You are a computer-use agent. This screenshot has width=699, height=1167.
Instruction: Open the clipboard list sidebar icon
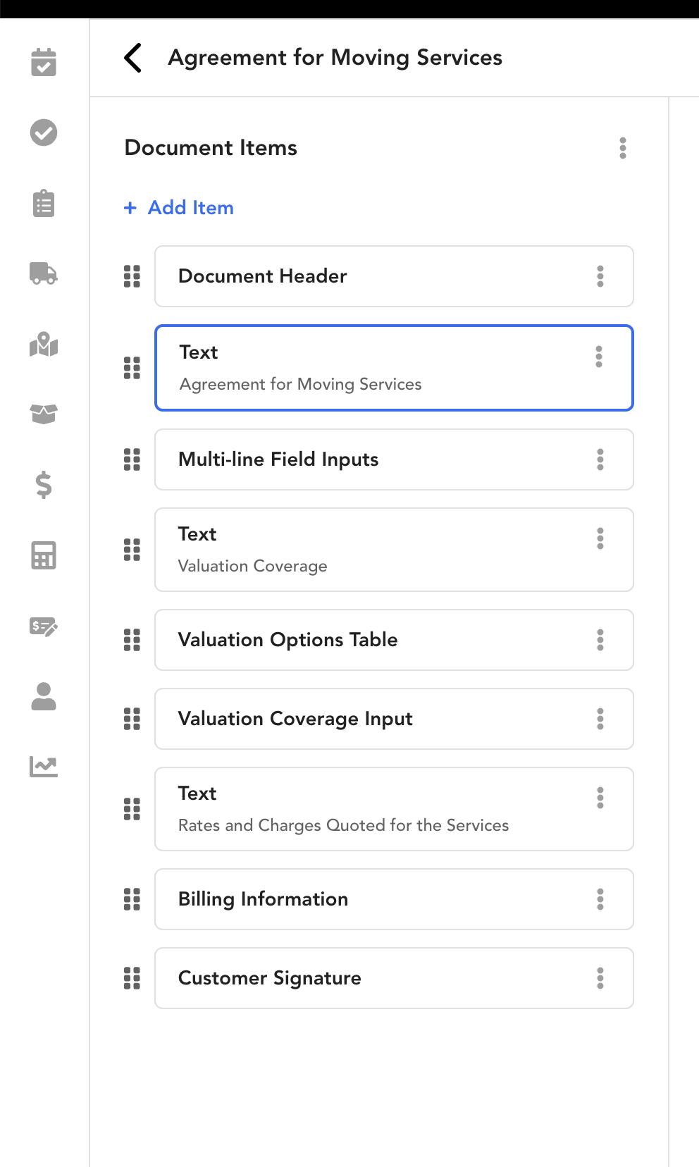point(44,203)
